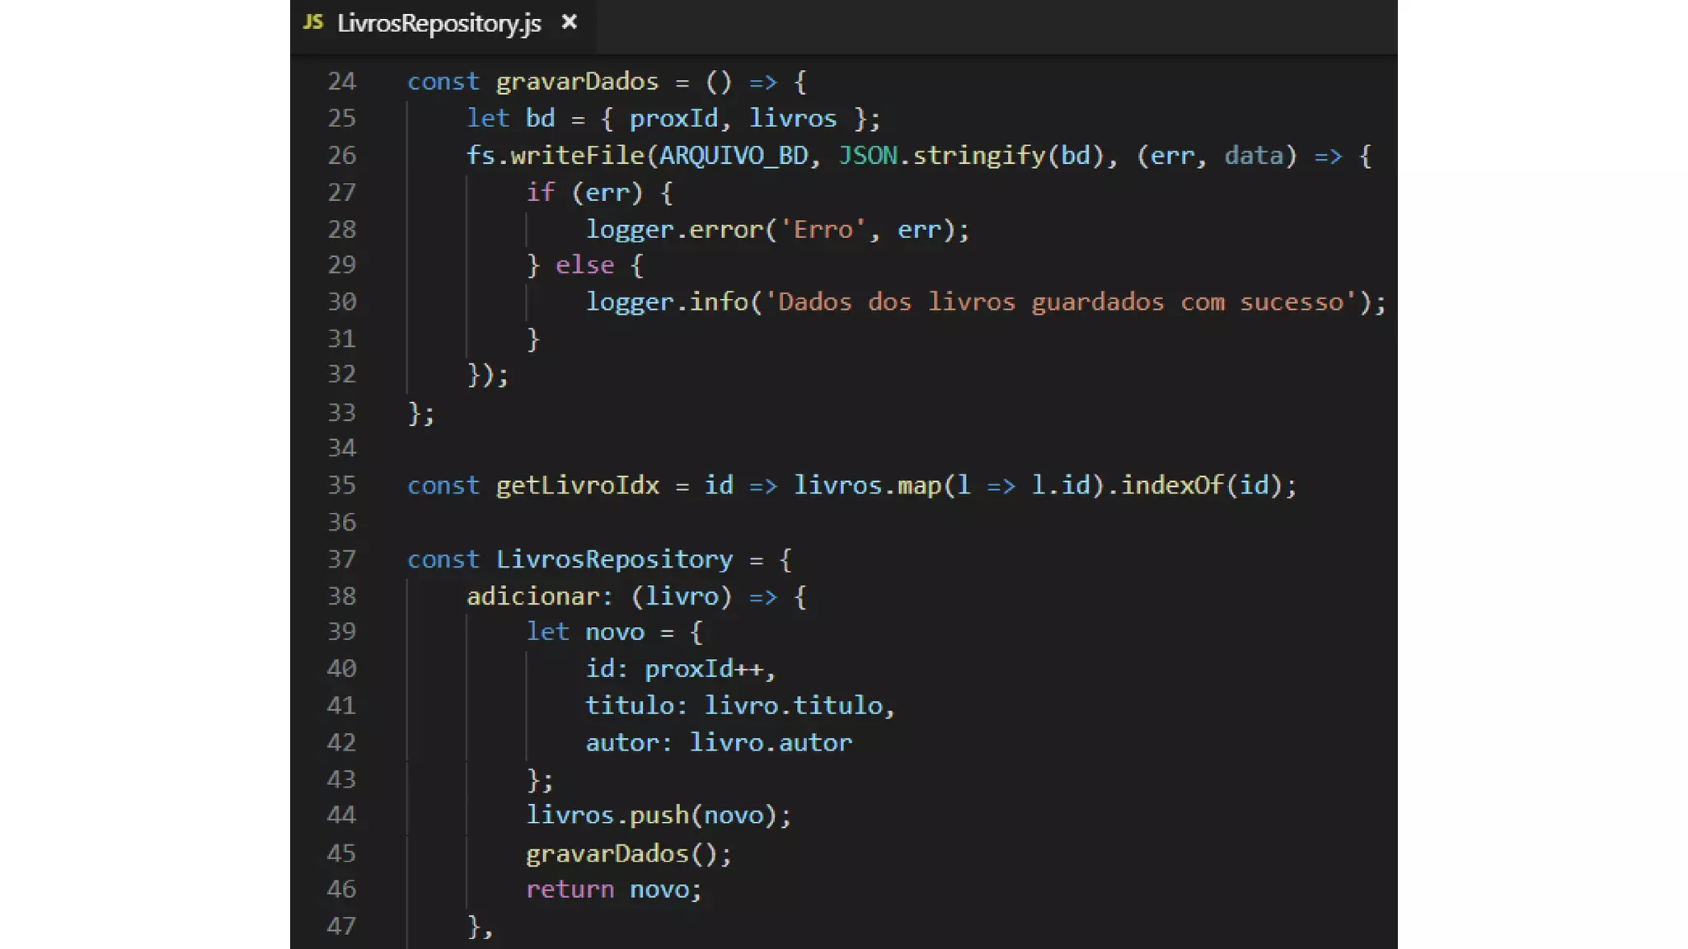Click line number 47 in gutter
The image size is (1688, 949).
tap(341, 926)
